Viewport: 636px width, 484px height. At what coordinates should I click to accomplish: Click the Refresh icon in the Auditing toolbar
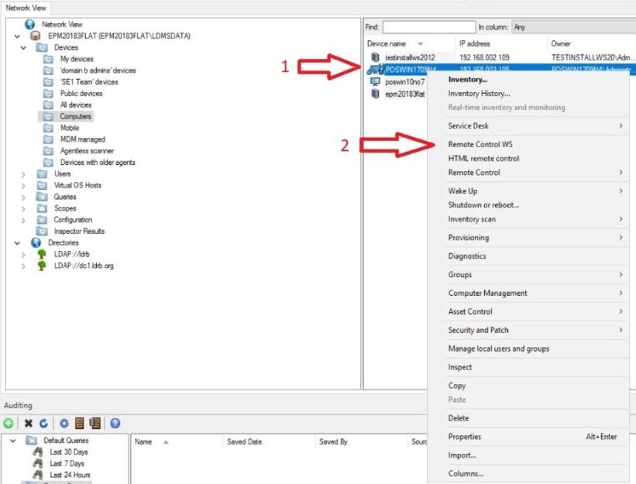coord(43,424)
